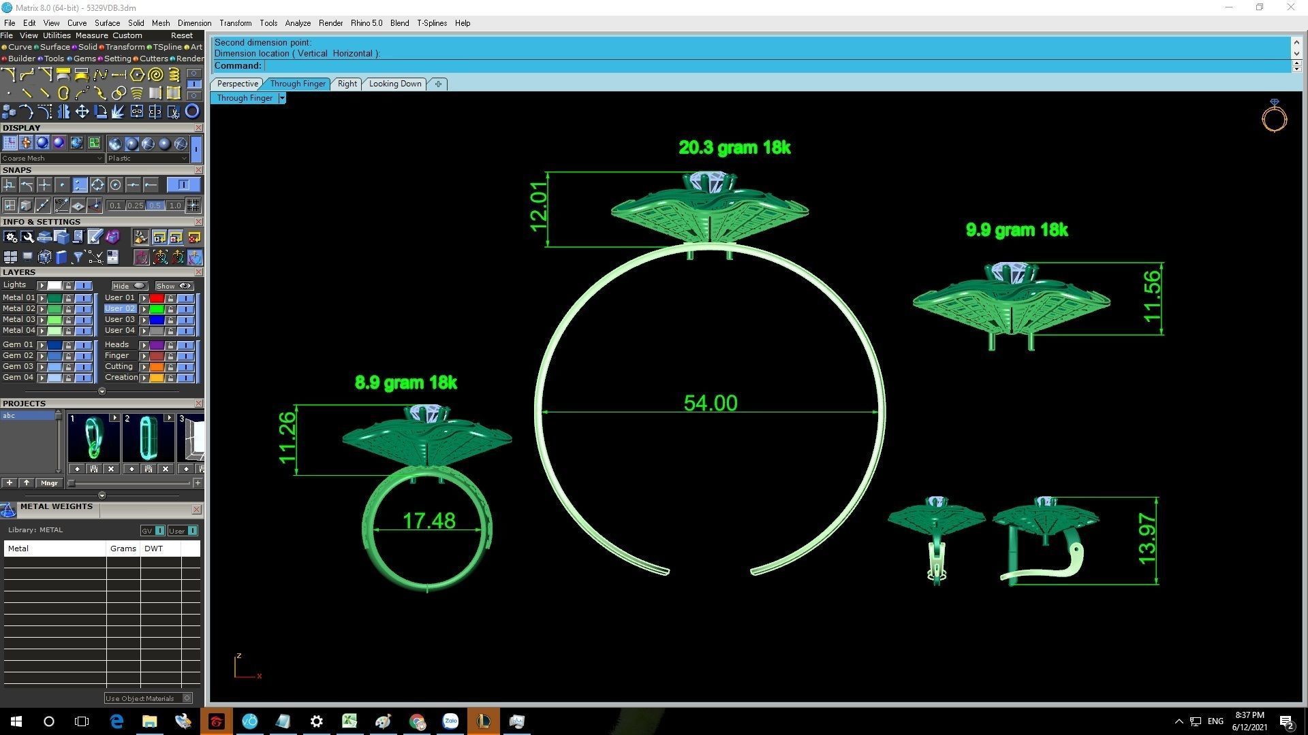Screen dimensions: 1308x735
Task: Click the red User 01 color swatch
Action: click(157, 298)
